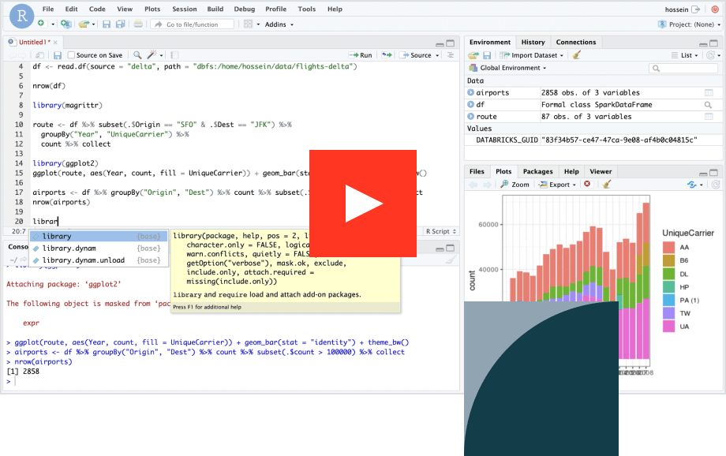Click the Zoom plot button
Screen dimensions: 726x456
[x=515, y=185]
